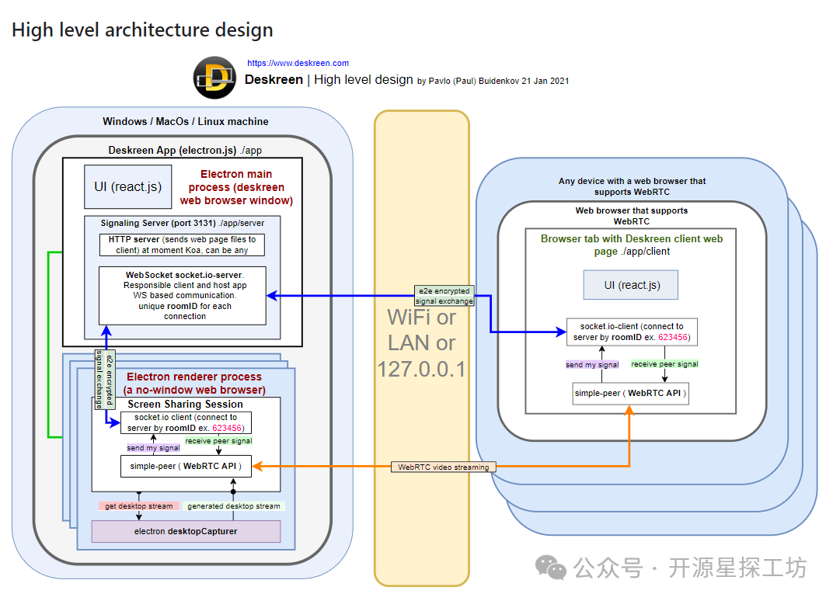Screen dimensions: 833x601
Task: Select the HTTP server box
Action: point(182,245)
